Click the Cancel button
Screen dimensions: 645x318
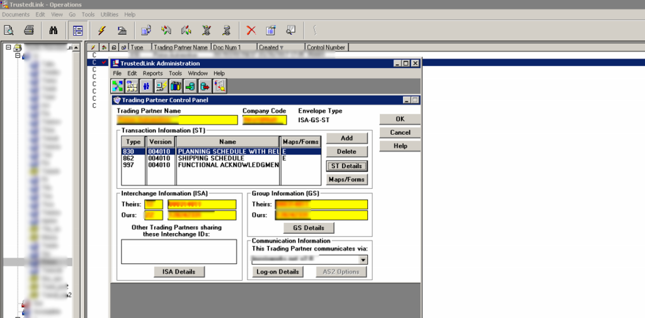click(x=400, y=132)
